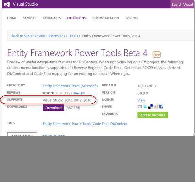Open Tools breadcrumb link
195x182 pixels.
coord(74,36)
